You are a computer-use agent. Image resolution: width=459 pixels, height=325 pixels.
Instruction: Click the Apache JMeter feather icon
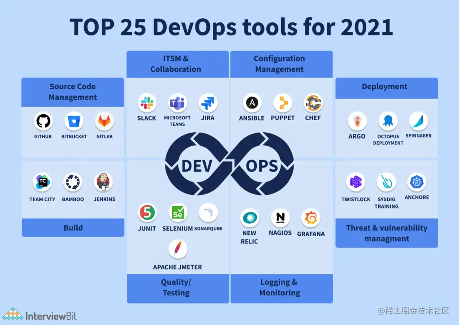click(178, 249)
